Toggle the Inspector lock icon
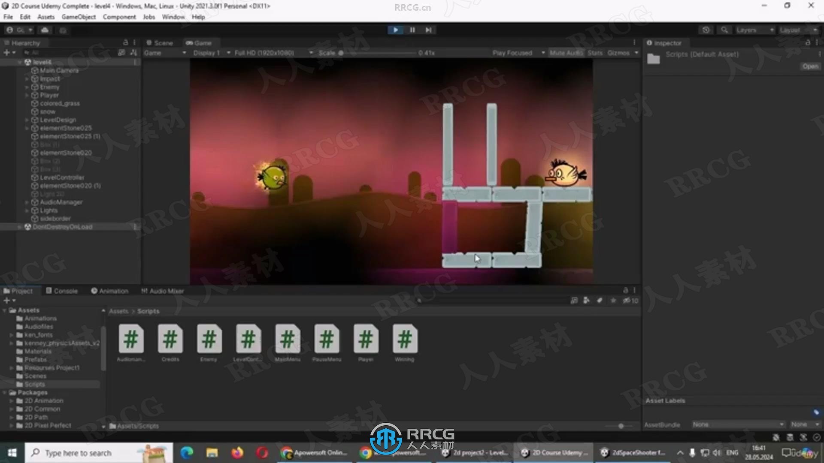 tap(808, 42)
